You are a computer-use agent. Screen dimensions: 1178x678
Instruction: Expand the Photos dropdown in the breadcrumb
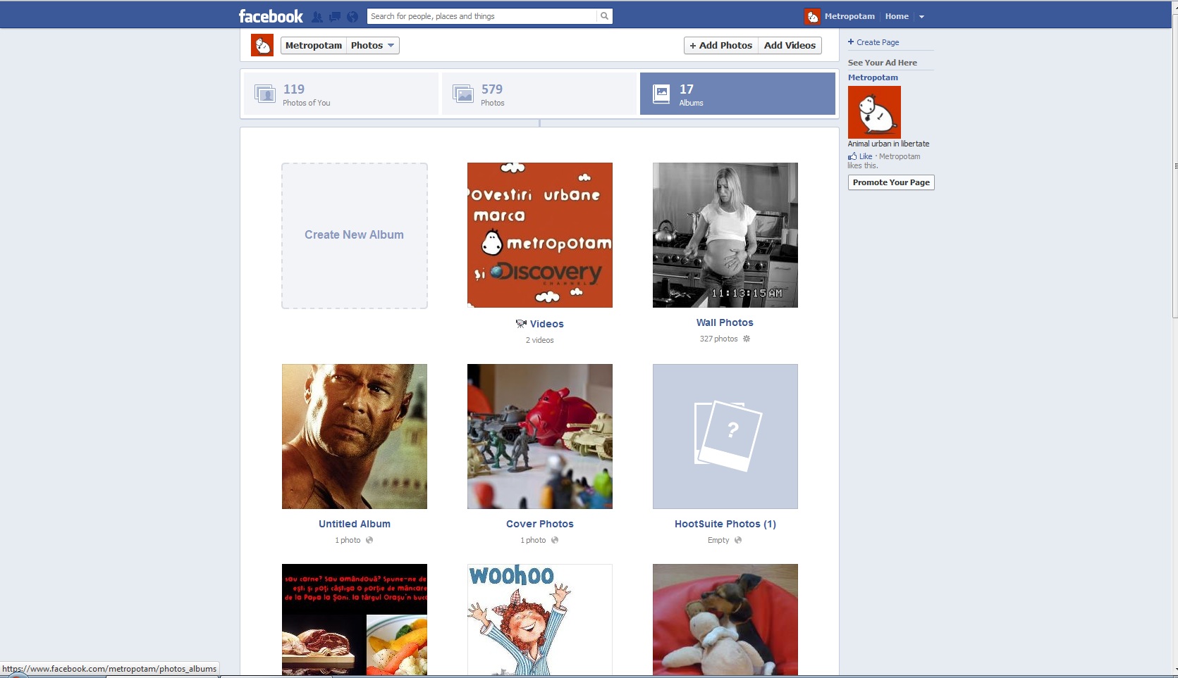[x=373, y=46]
